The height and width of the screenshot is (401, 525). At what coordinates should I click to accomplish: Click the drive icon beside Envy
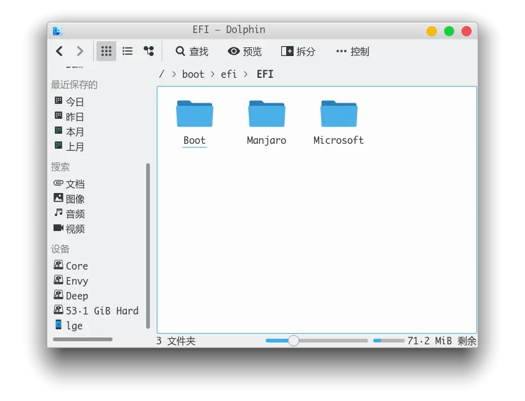pos(58,280)
